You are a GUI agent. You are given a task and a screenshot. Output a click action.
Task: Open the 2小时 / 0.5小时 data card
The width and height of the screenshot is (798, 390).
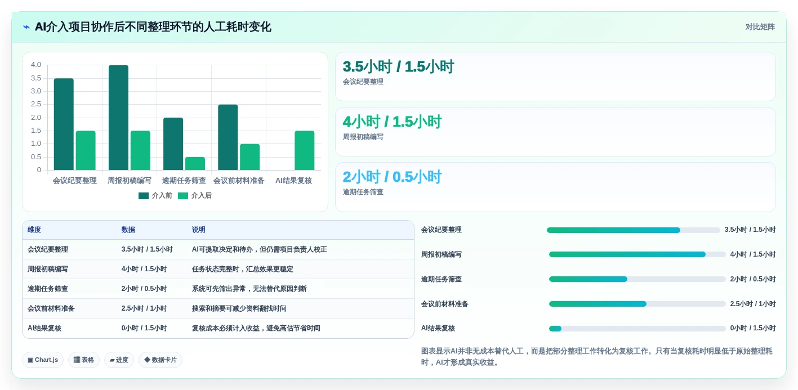pos(555,187)
